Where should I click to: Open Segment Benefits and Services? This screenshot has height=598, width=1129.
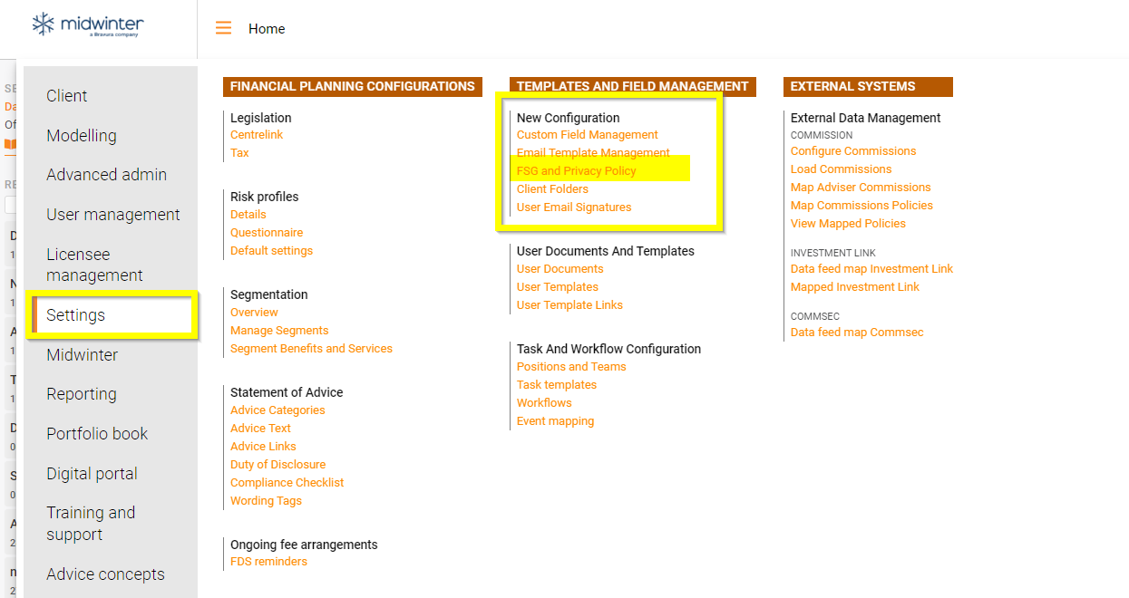(311, 349)
